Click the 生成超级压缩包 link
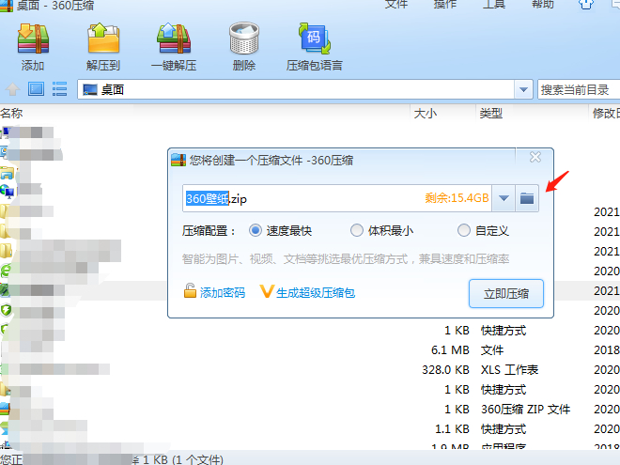 coord(315,292)
